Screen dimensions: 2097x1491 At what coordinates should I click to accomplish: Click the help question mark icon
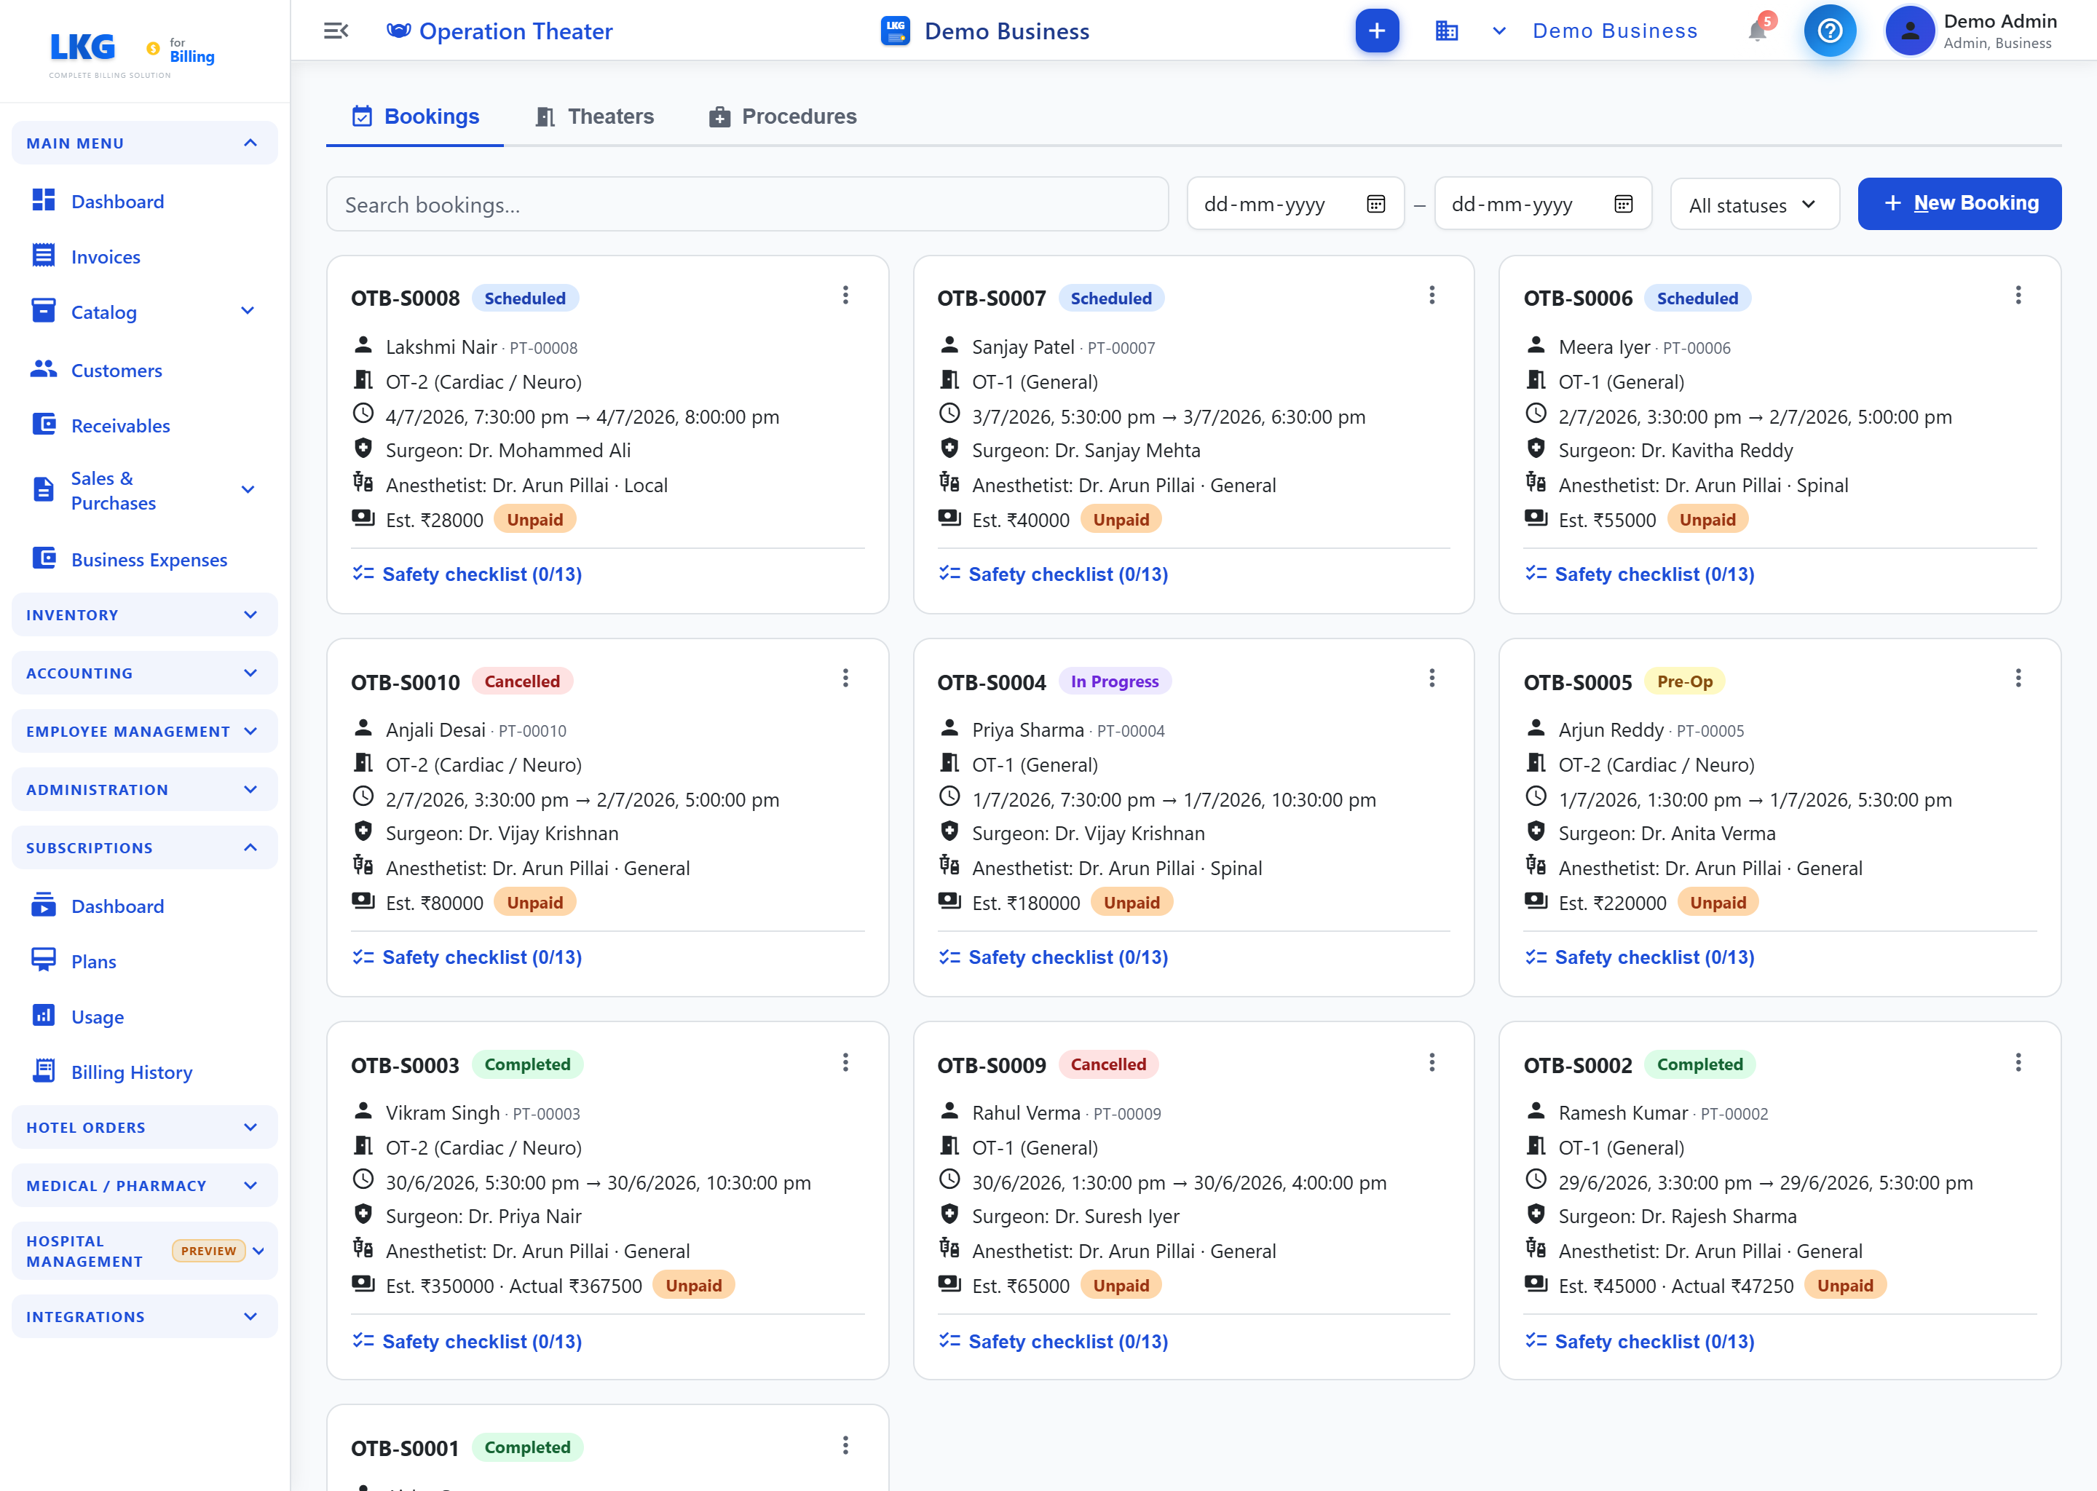click(x=1829, y=31)
